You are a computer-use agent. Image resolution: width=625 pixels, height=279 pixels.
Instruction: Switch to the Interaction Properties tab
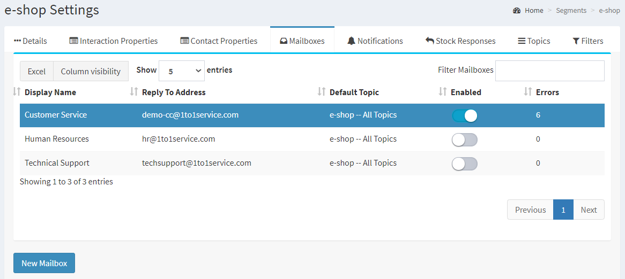pos(114,41)
